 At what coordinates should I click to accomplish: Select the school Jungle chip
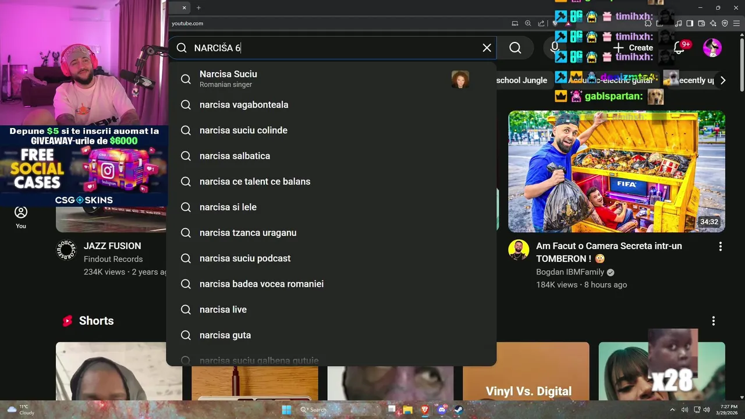pyautogui.click(x=521, y=80)
